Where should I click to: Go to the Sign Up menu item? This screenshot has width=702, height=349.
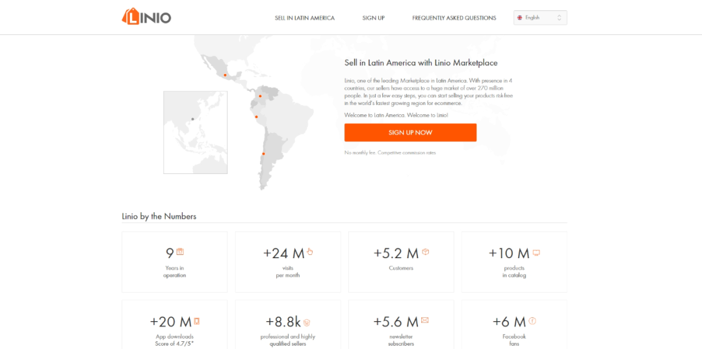pos(373,18)
